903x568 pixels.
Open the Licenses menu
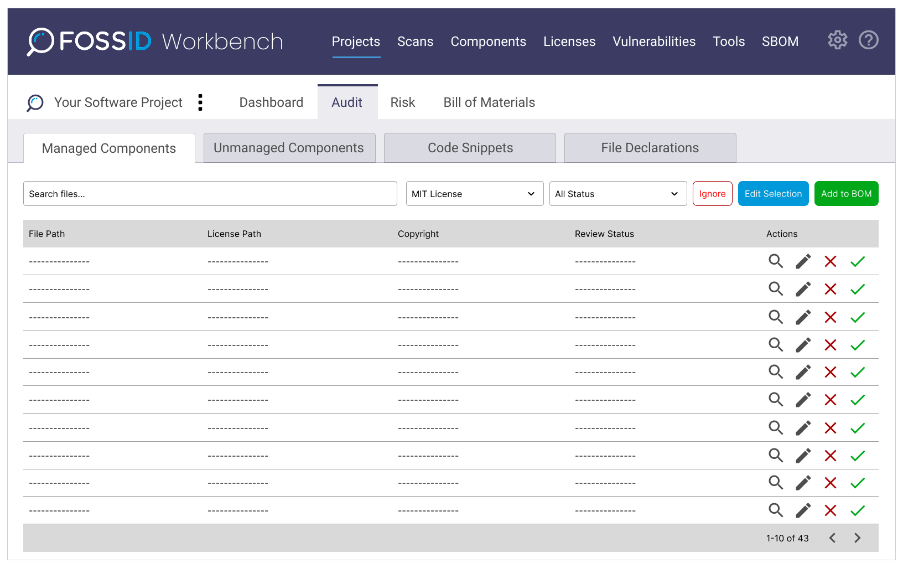tap(569, 42)
